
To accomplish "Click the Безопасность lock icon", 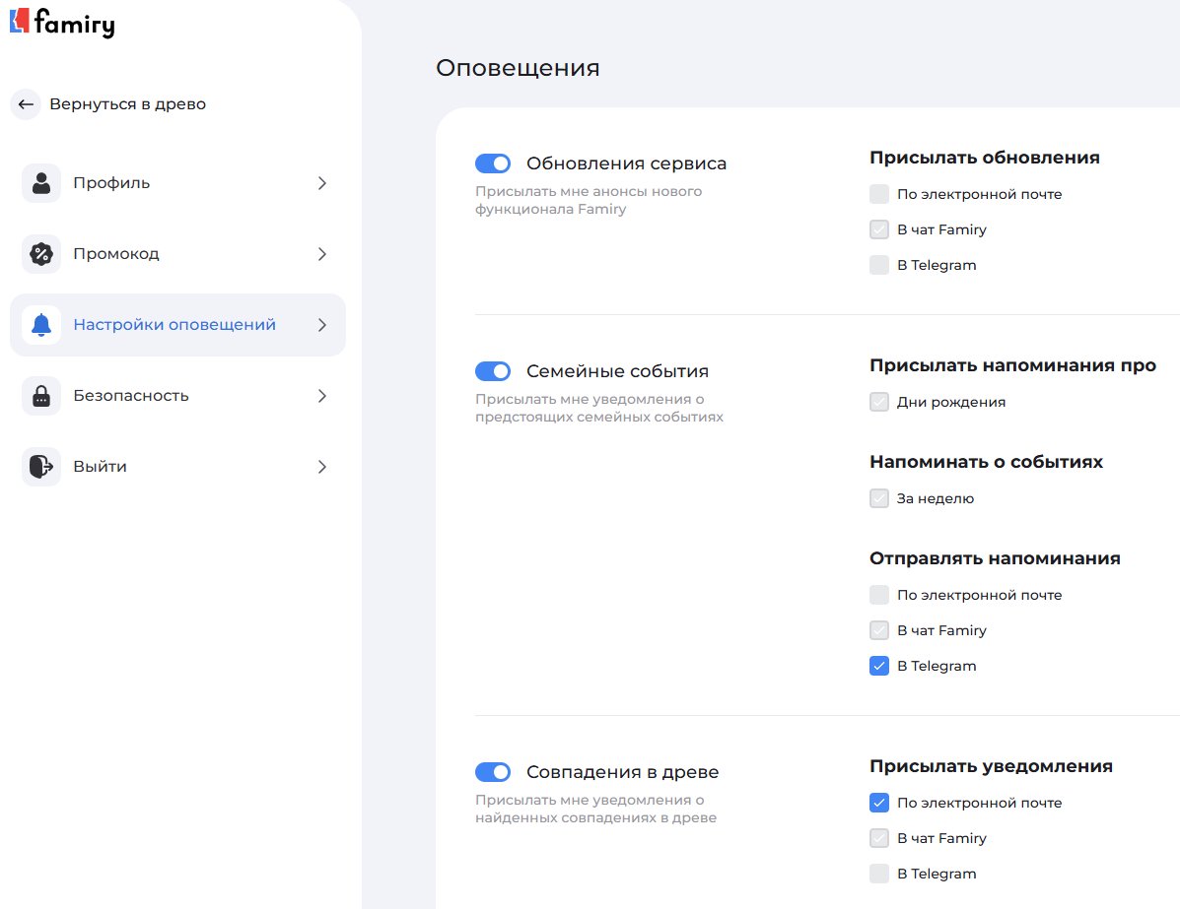I will tap(41, 396).
